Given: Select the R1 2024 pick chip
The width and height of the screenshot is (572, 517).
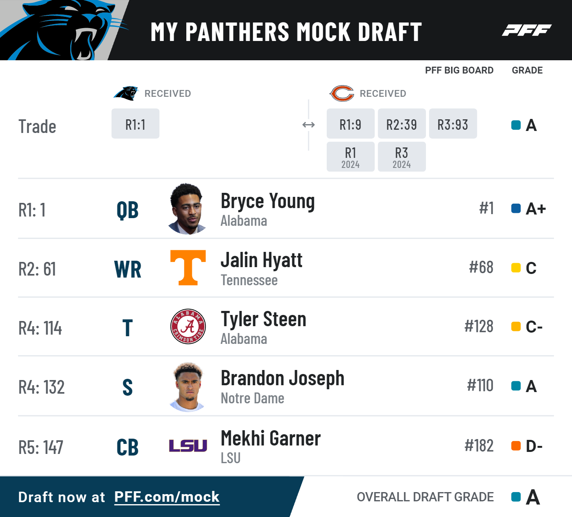Looking at the screenshot, I should pyautogui.click(x=350, y=157).
